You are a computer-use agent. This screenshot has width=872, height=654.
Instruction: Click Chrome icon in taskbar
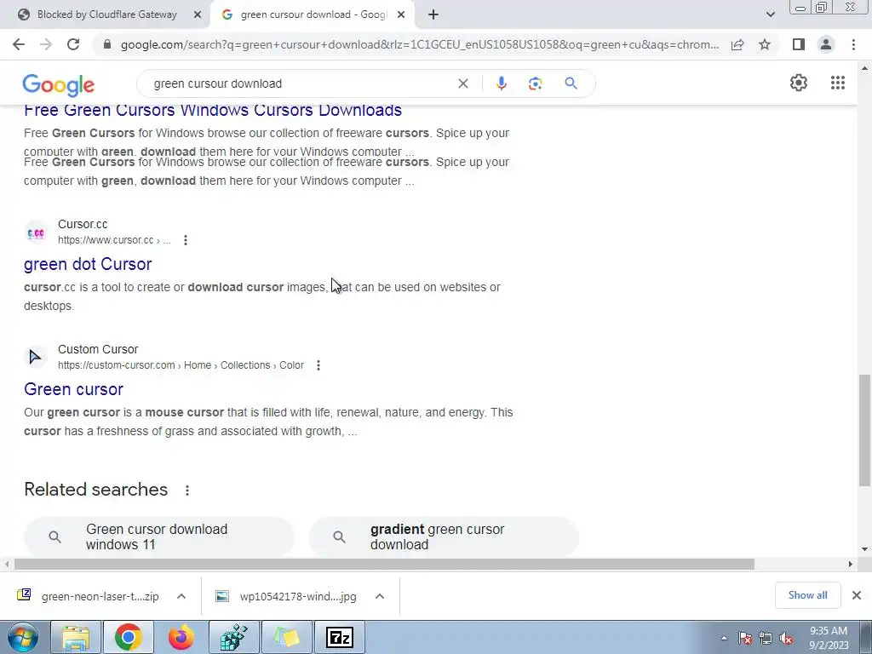128,637
